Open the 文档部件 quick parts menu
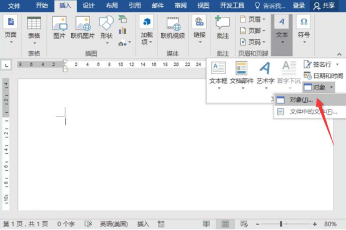Image resolution: width=346 pixels, height=230 pixels. point(242,75)
